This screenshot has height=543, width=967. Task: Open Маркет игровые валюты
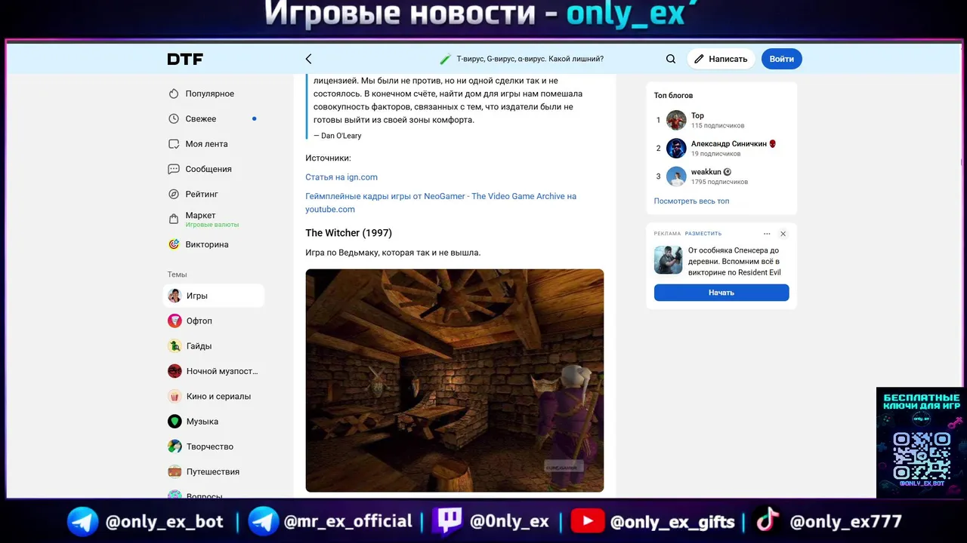click(x=214, y=219)
